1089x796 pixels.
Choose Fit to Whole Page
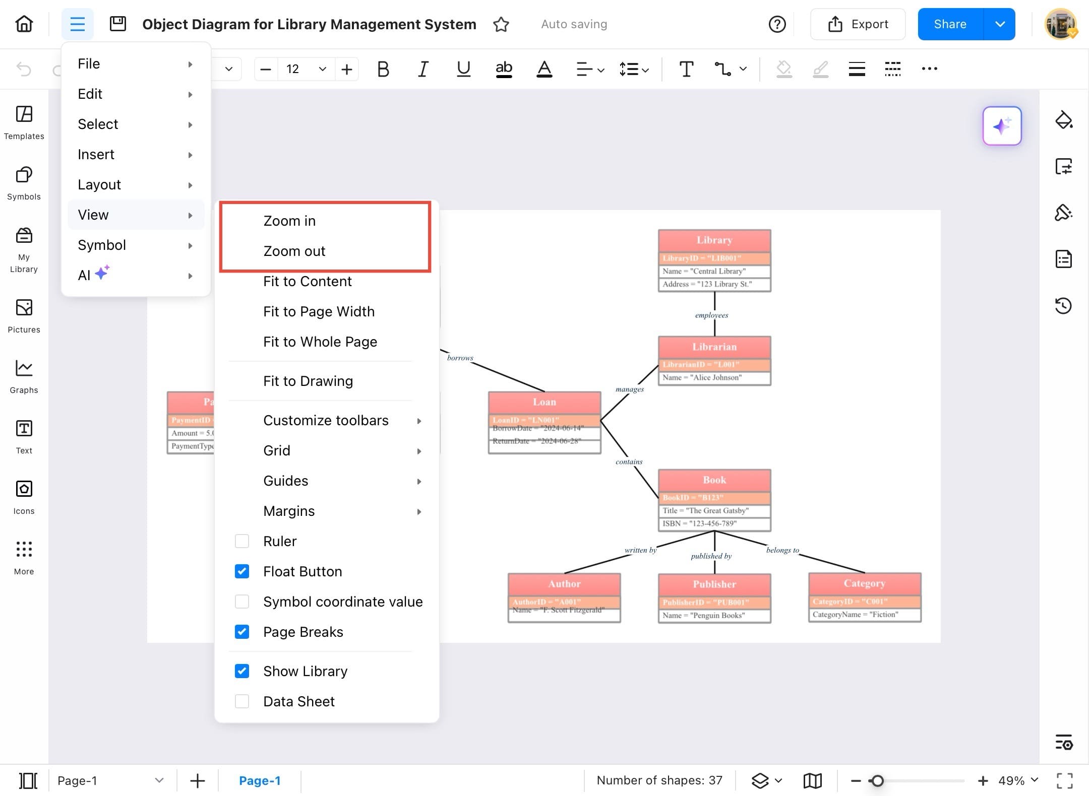click(320, 342)
